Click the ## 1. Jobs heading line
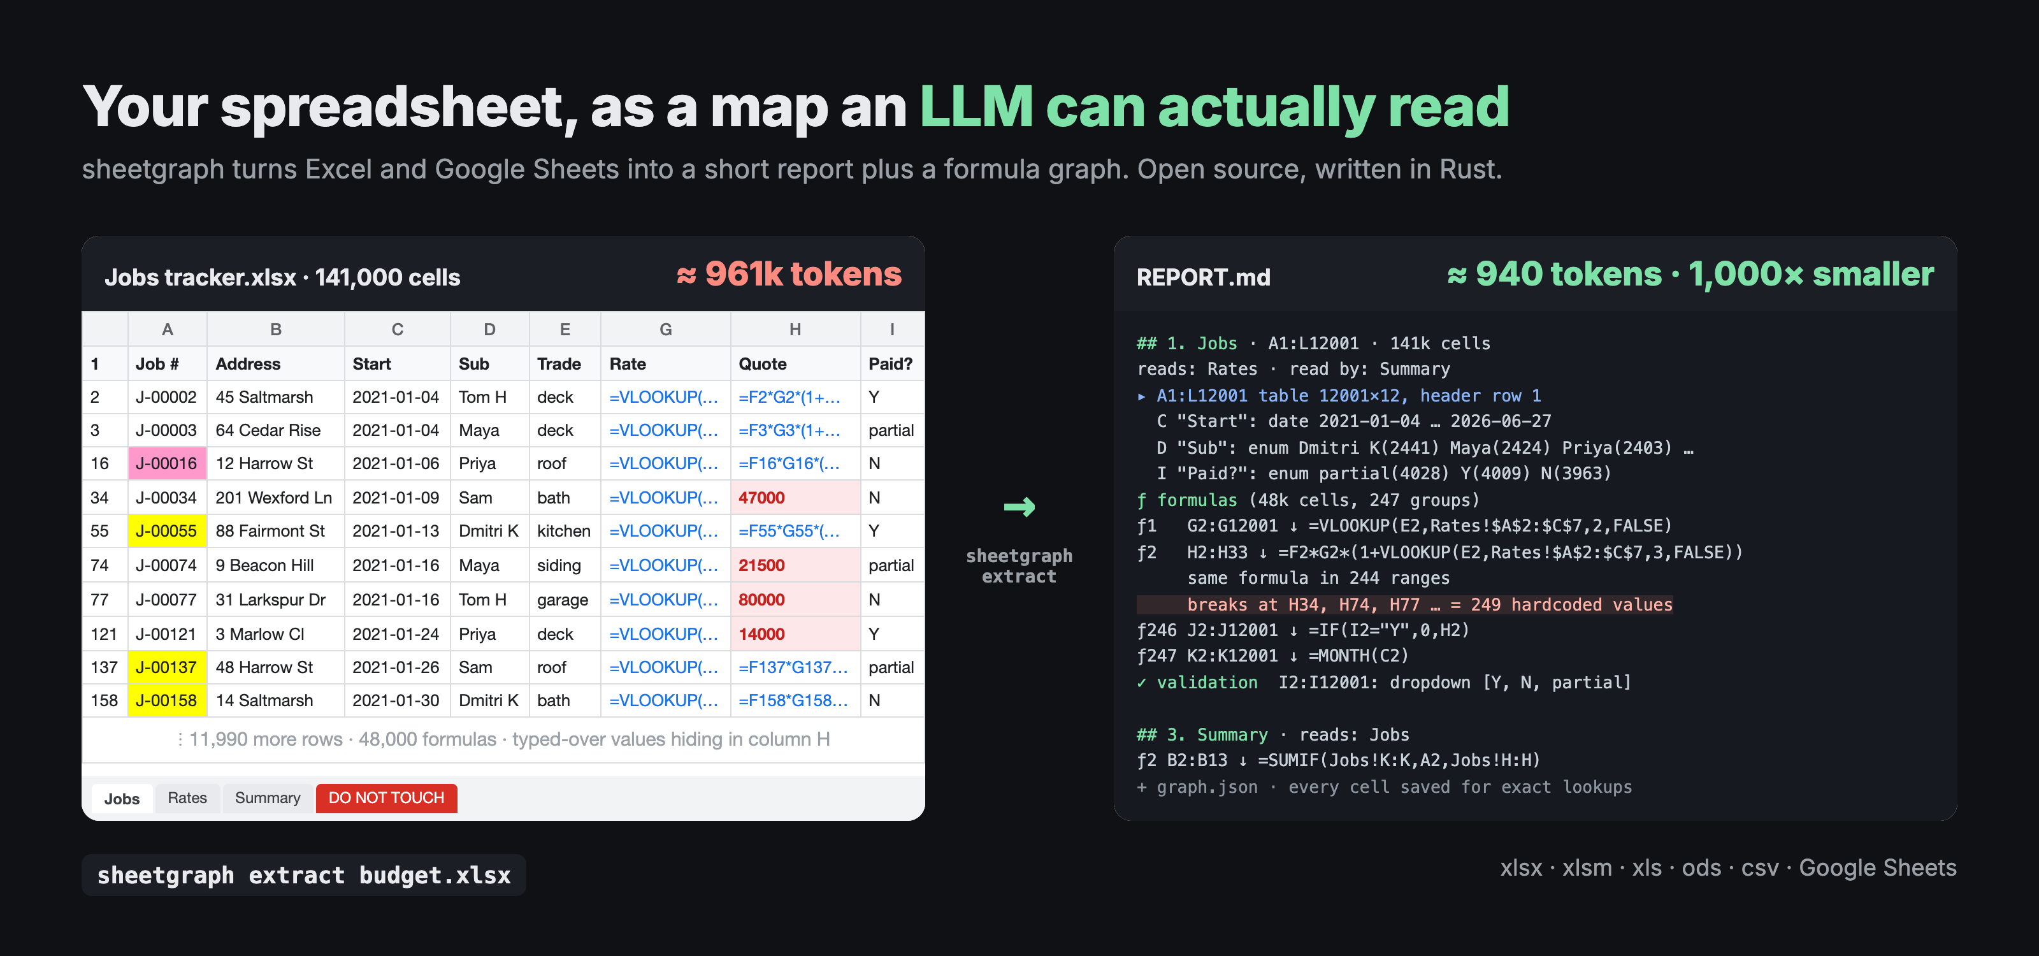2039x956 pixels. (x=1313, y=344)
